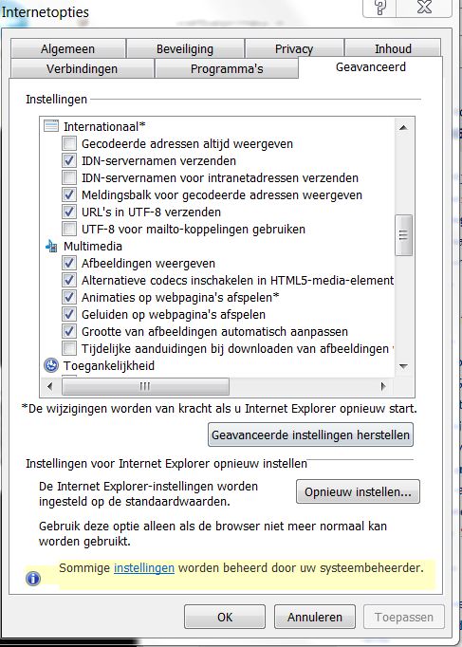
Task: Switch to the Beveiliging tab
Action: point(185,48)
